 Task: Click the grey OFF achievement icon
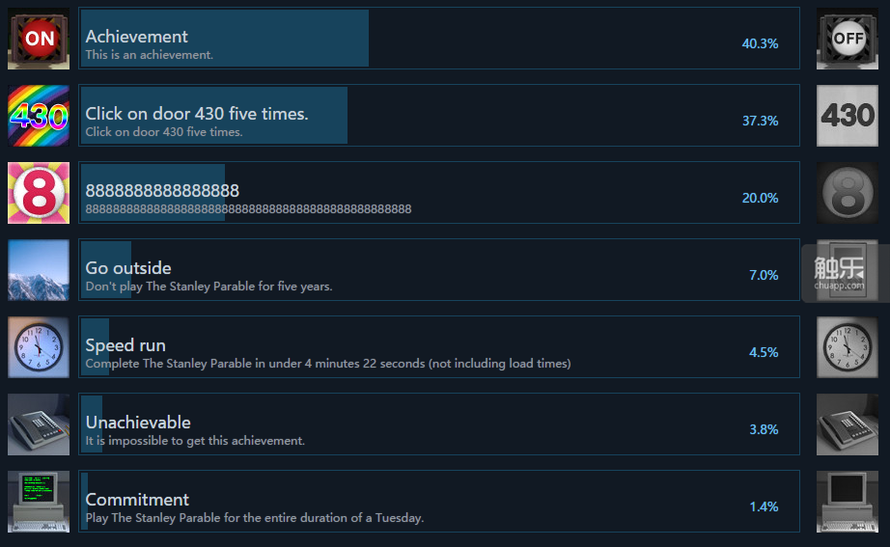point(848,39)
